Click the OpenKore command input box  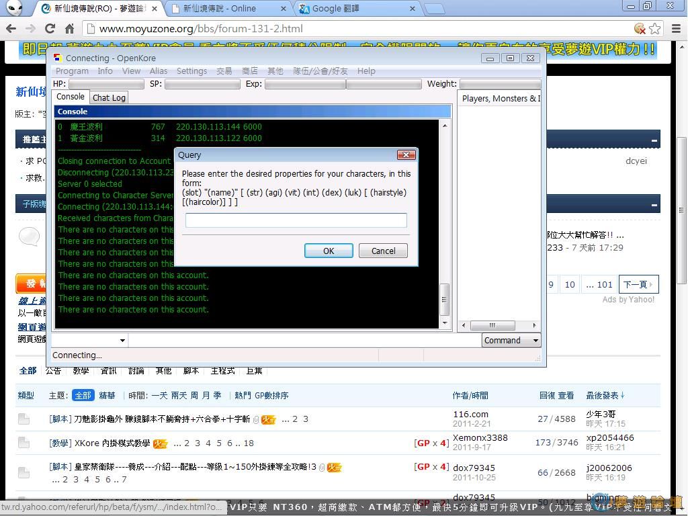[x=304, y=340]
